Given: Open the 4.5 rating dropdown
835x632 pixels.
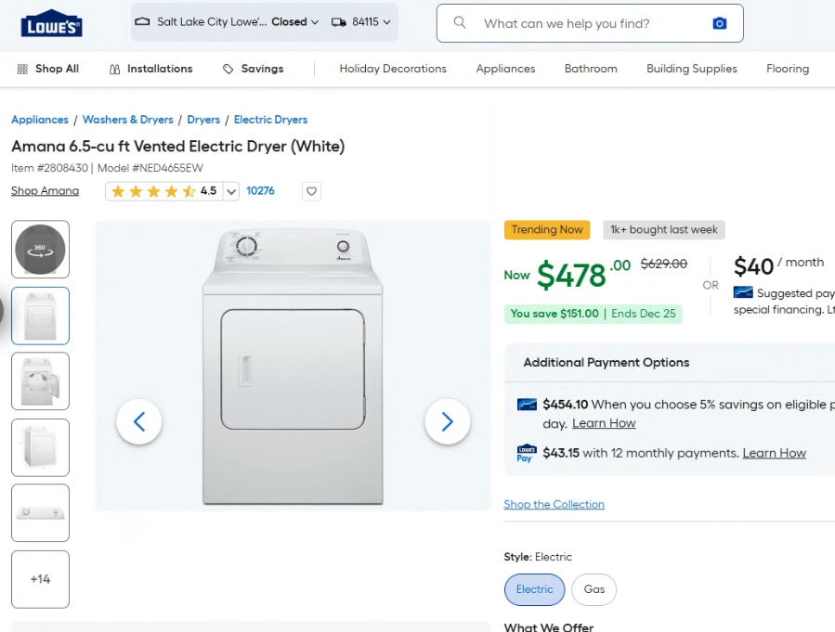Looking at the screenshot, I should coord(230,190).
